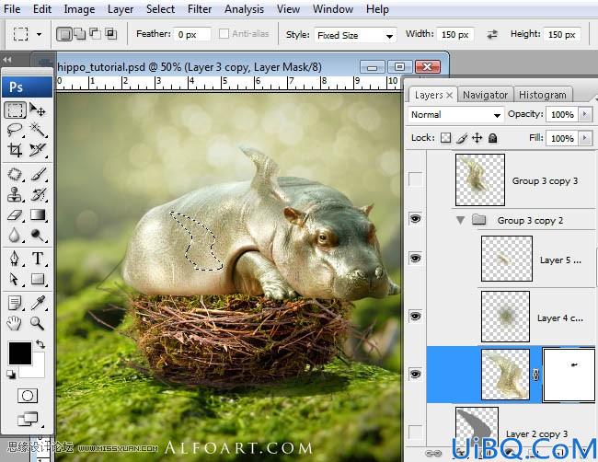Click the Width input field
Viewport: 598px width, 462px height.
point(455,35)
